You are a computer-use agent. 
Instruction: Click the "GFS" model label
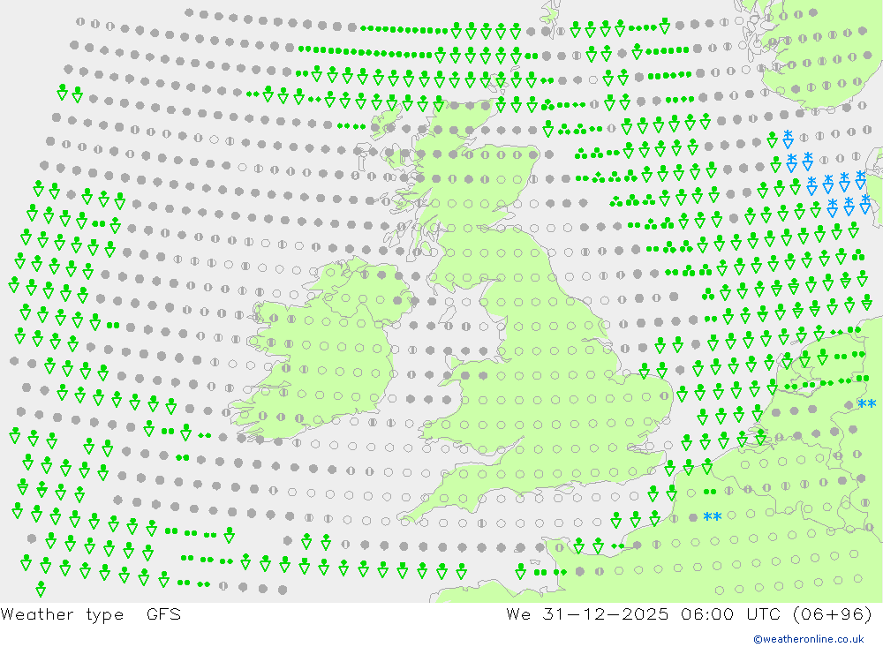[x=164, y=613]
